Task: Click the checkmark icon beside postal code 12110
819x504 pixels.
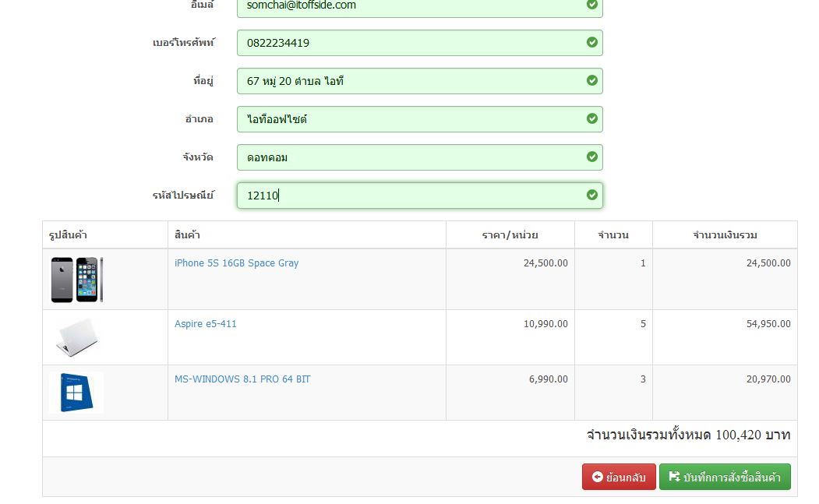Action: 591,195
